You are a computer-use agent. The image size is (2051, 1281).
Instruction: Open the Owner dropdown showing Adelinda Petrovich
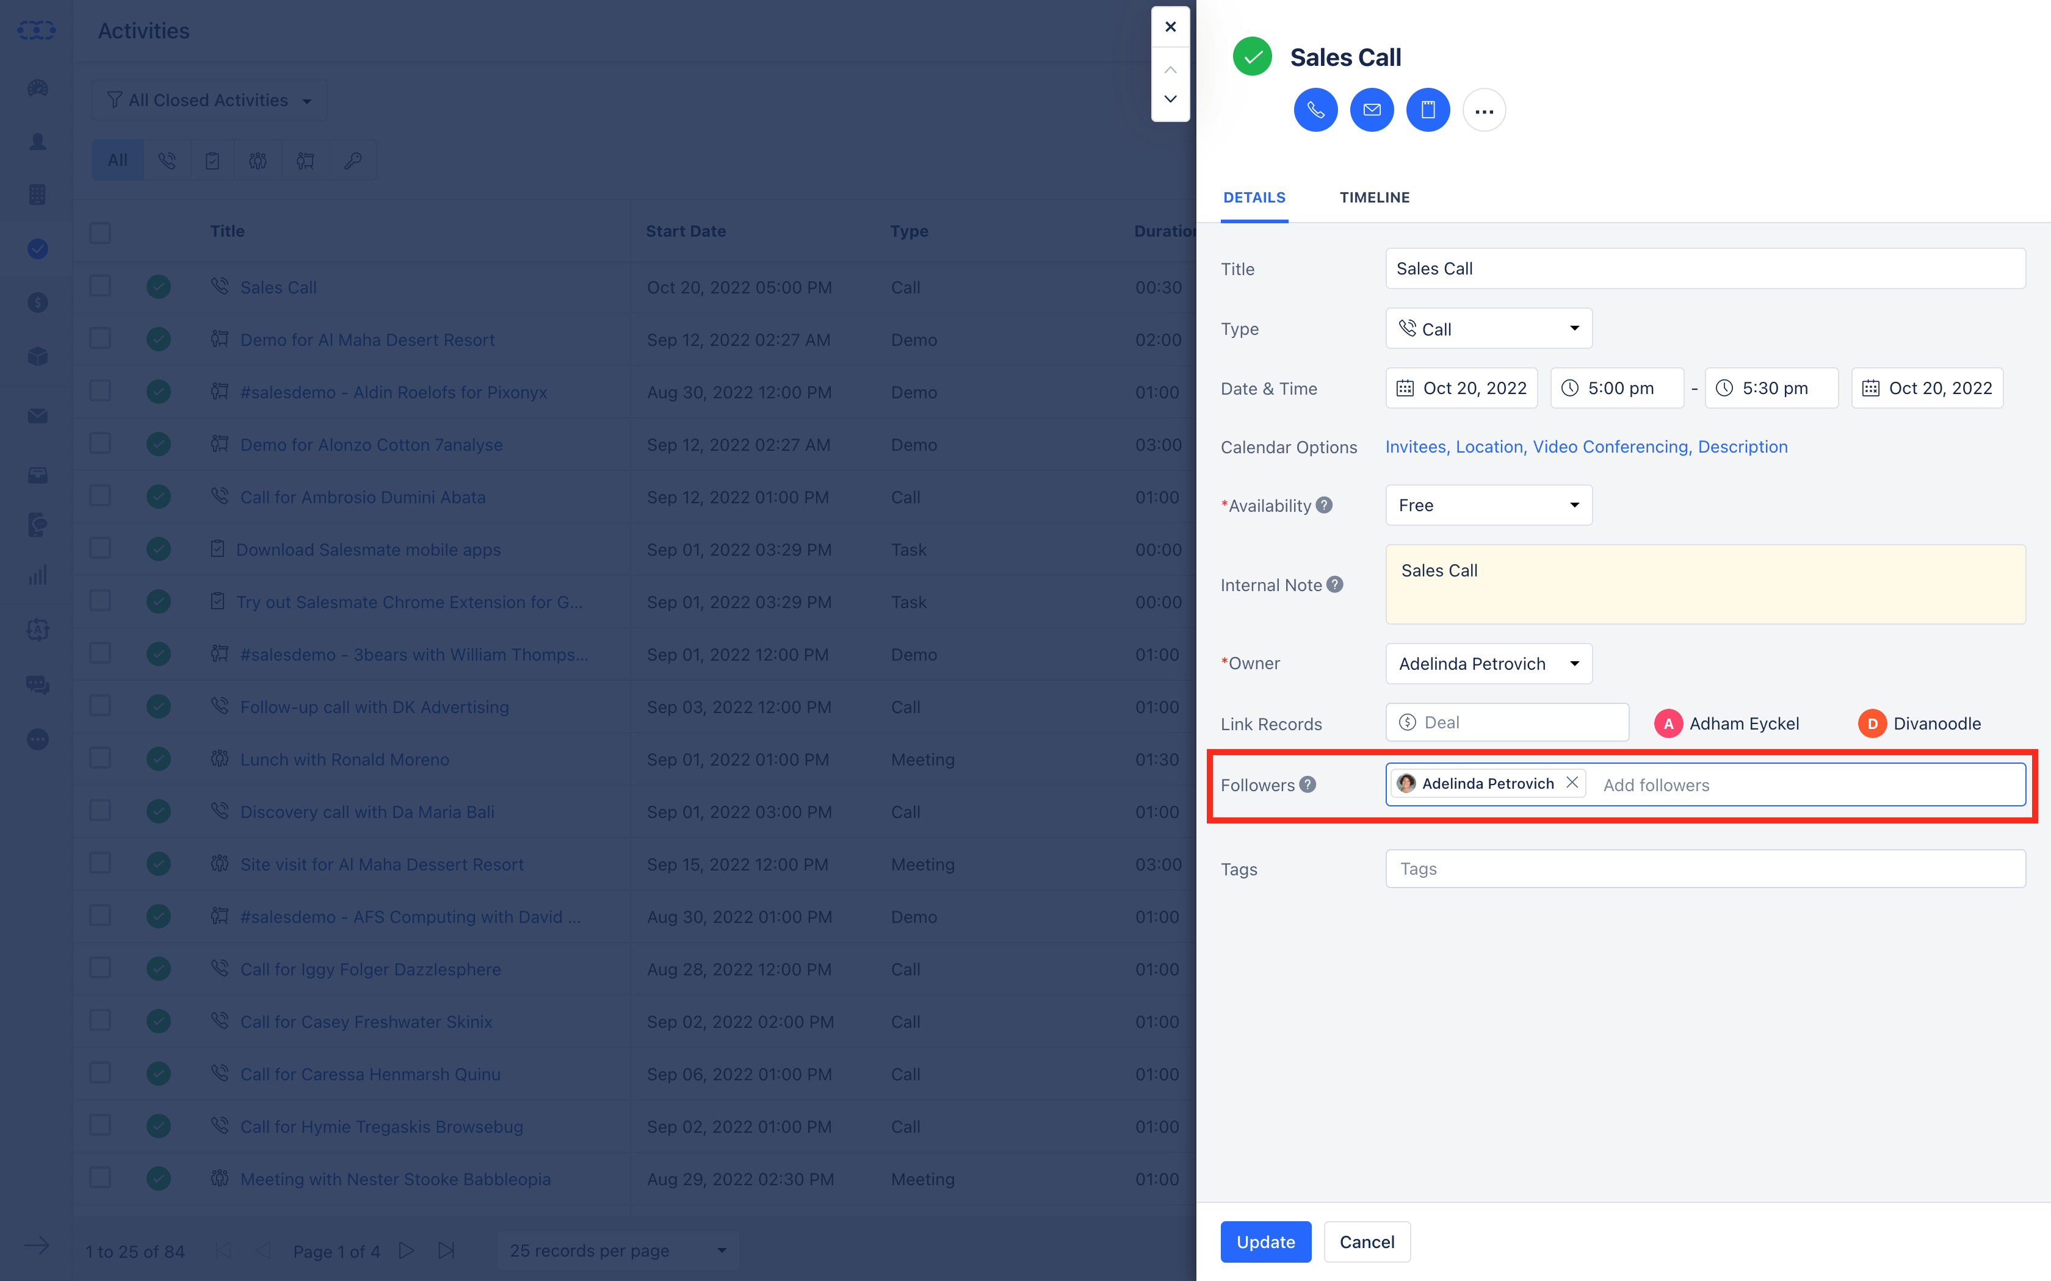pyautogui.click(x=1488, y=664)
